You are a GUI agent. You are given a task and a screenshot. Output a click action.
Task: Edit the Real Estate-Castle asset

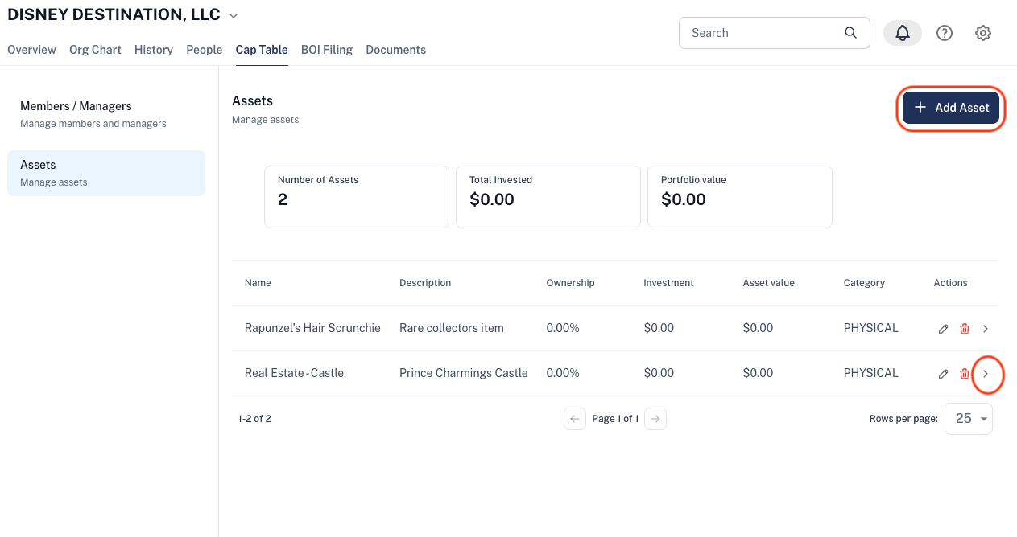tap(944, 374)
